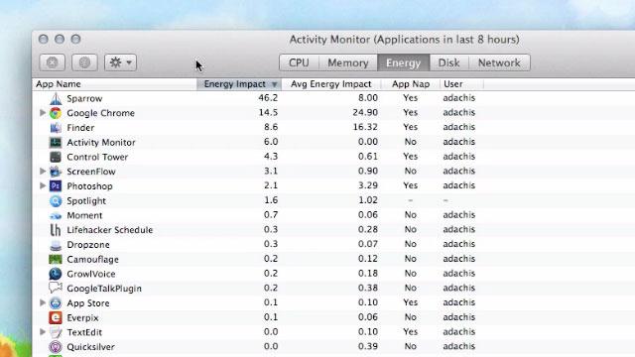Select the Spotlight row name
Image resolution: width=635 pixels, height=357 pixels.
[86, 200]
